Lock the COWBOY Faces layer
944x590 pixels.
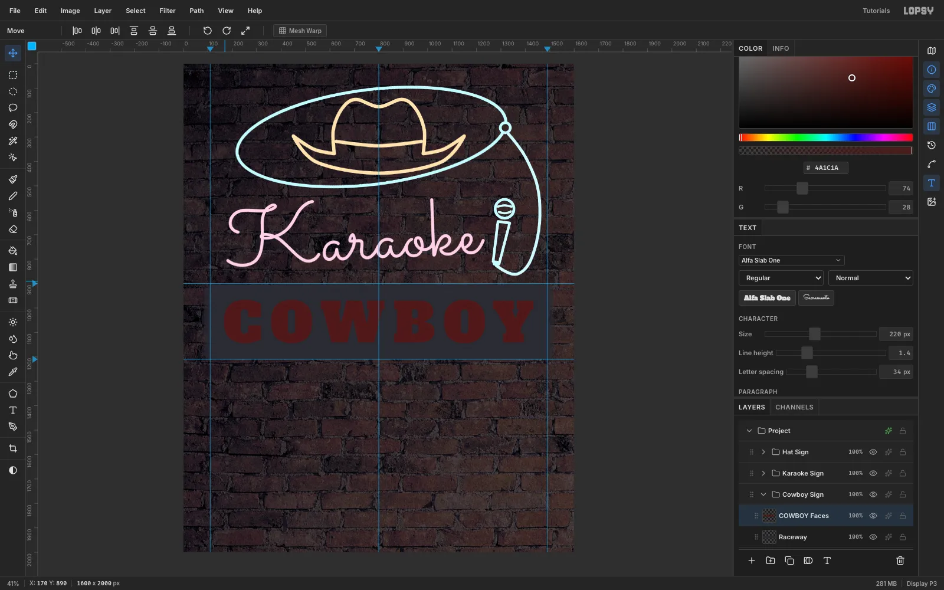coord(903,516)
